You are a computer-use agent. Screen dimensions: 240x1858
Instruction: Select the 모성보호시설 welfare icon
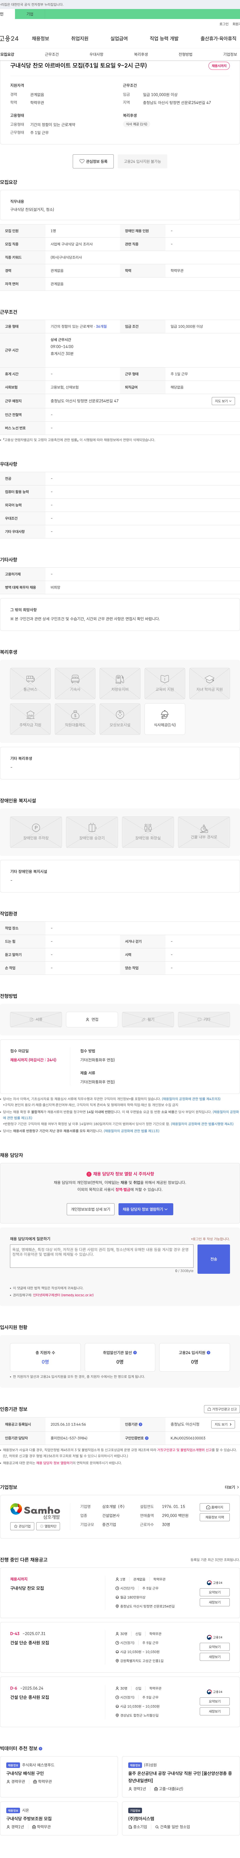pyautogui.click(x=120, y=719)
